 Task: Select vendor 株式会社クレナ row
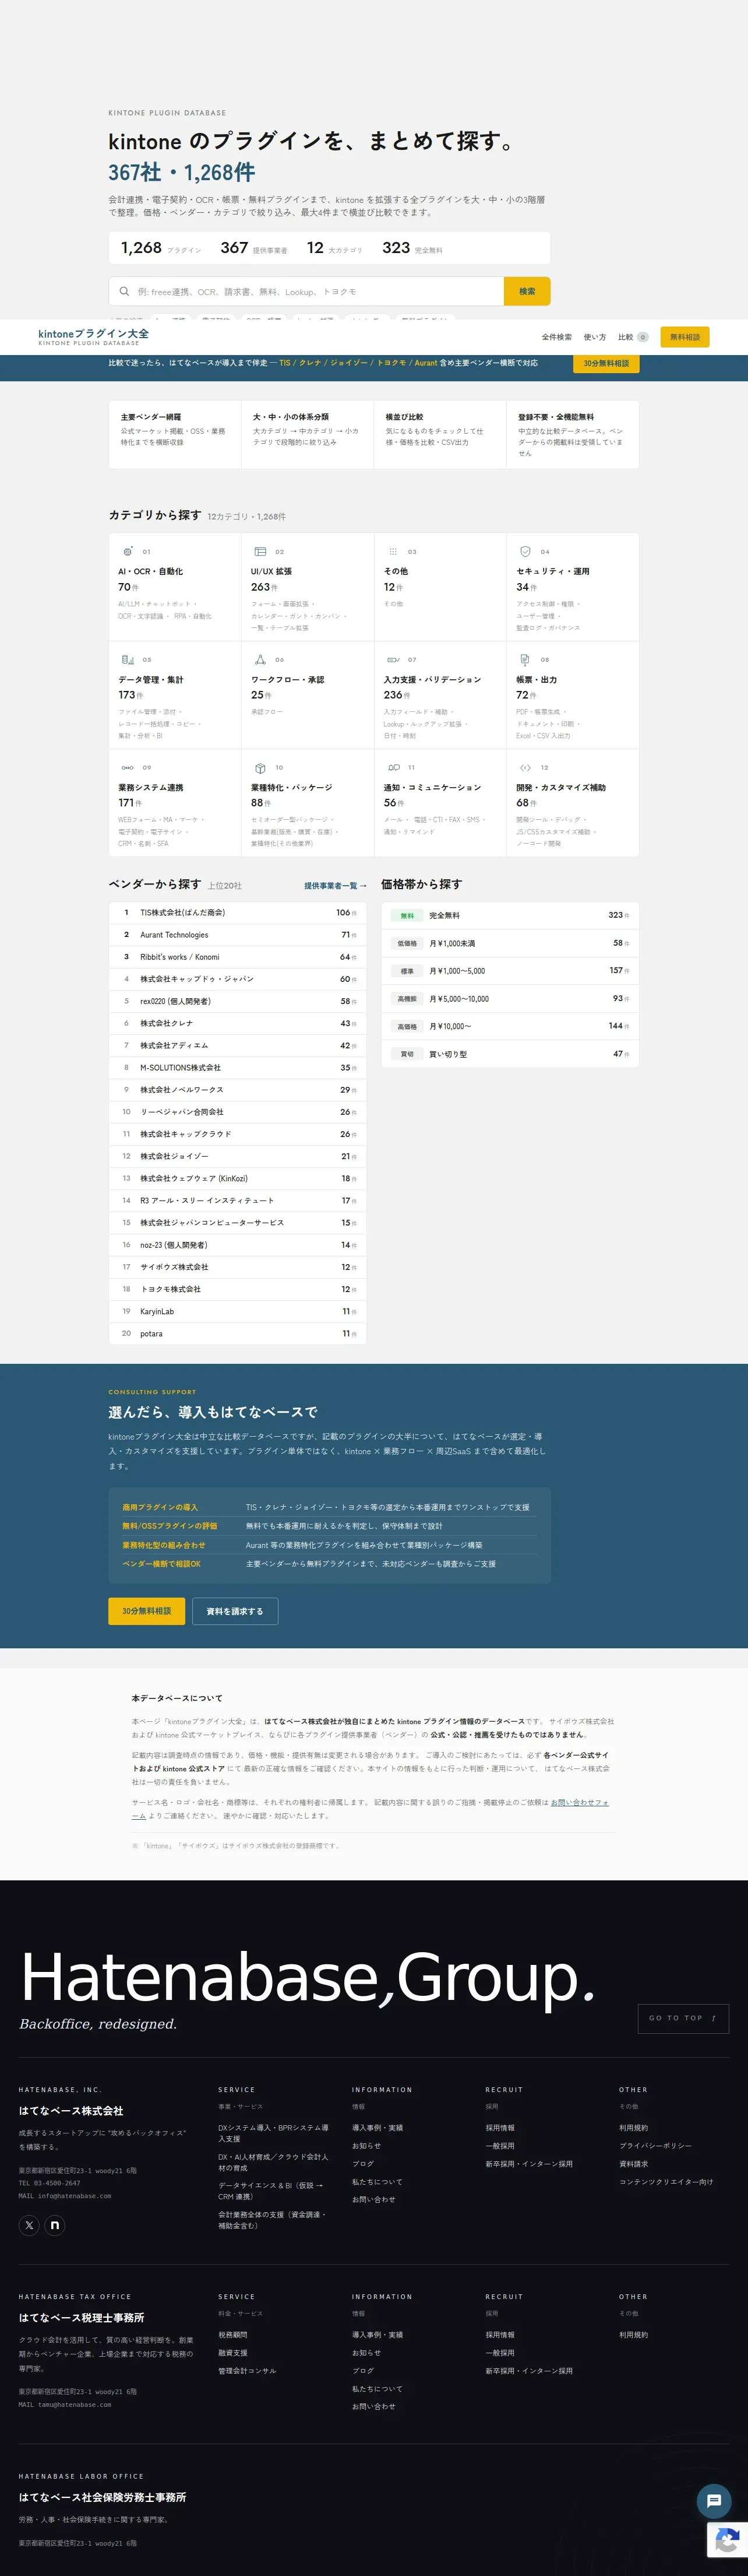pyautogui.click(x=238, y=1023)
